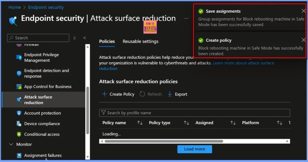
Task: Open Endpoint Privilege Management menu item
Action: 42,57
